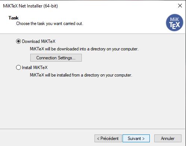Select the Install MiKTeX radio button
This screenshot has width=186, height=146.
click(18, 68)
